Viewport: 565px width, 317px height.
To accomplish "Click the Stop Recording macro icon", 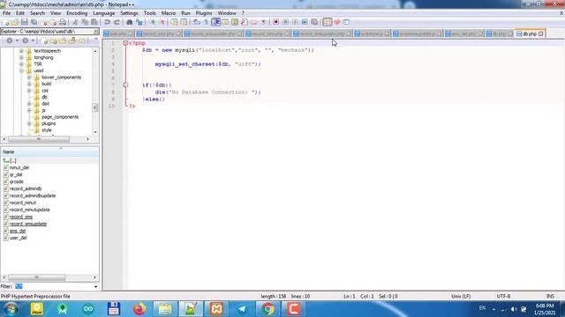I will [285, 22].
